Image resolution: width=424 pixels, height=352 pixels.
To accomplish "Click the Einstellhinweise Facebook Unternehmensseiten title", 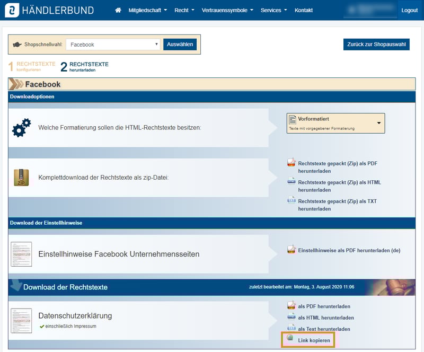I will click(x=119, y=254).
